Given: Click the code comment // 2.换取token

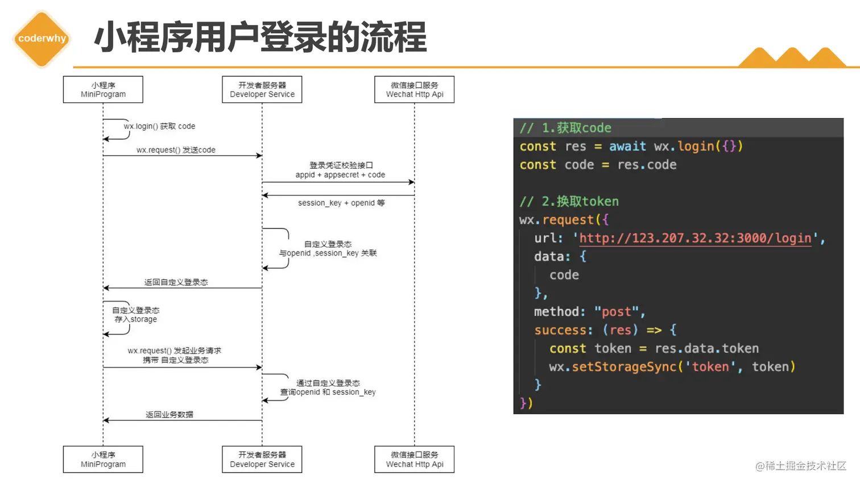Looking at the screenshot, I should [x=569, y=202].
